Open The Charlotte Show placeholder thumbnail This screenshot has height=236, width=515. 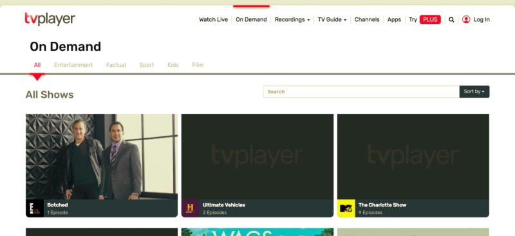click(x=413, y=156)
